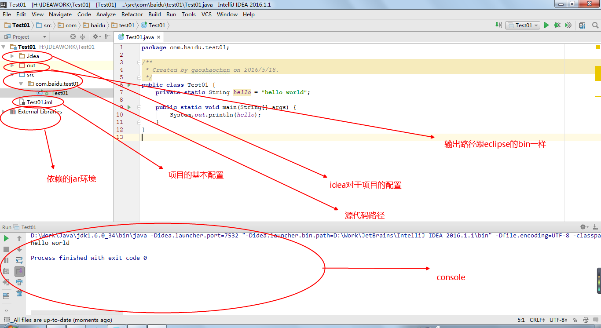601x328 pixels.
Task: Hide the Run tool window
Action: [x=594, y=227]
